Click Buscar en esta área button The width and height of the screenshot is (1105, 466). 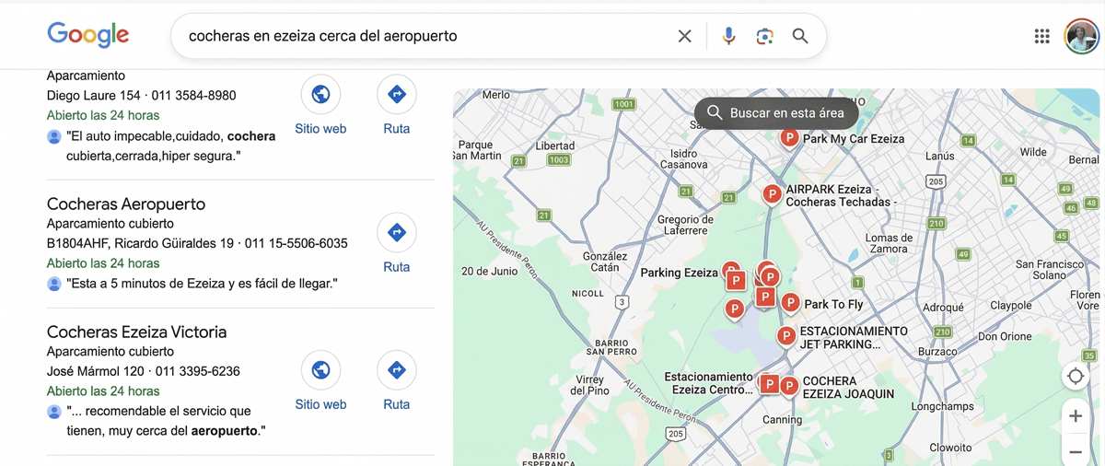[776, 113]
